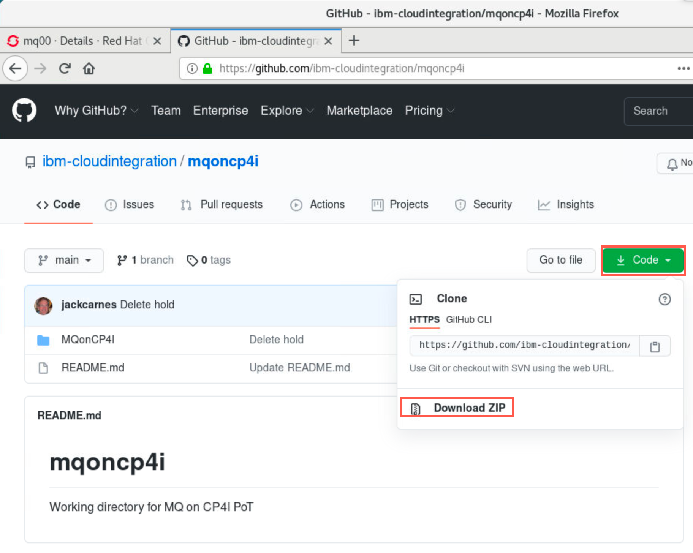Click the branch icon beside 1 branch

(x=122, y=260)
